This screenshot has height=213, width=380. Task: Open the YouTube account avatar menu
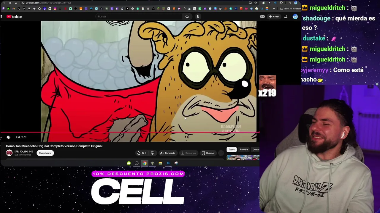pyautogui.click(x=295, y=17)
